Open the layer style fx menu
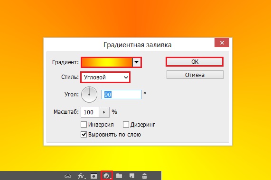The width and height of the screenshot is (271, 180). click(x=82, y=176)
